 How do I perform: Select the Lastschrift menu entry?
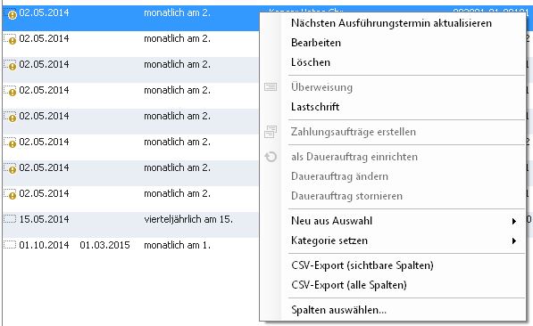point(315,107)
